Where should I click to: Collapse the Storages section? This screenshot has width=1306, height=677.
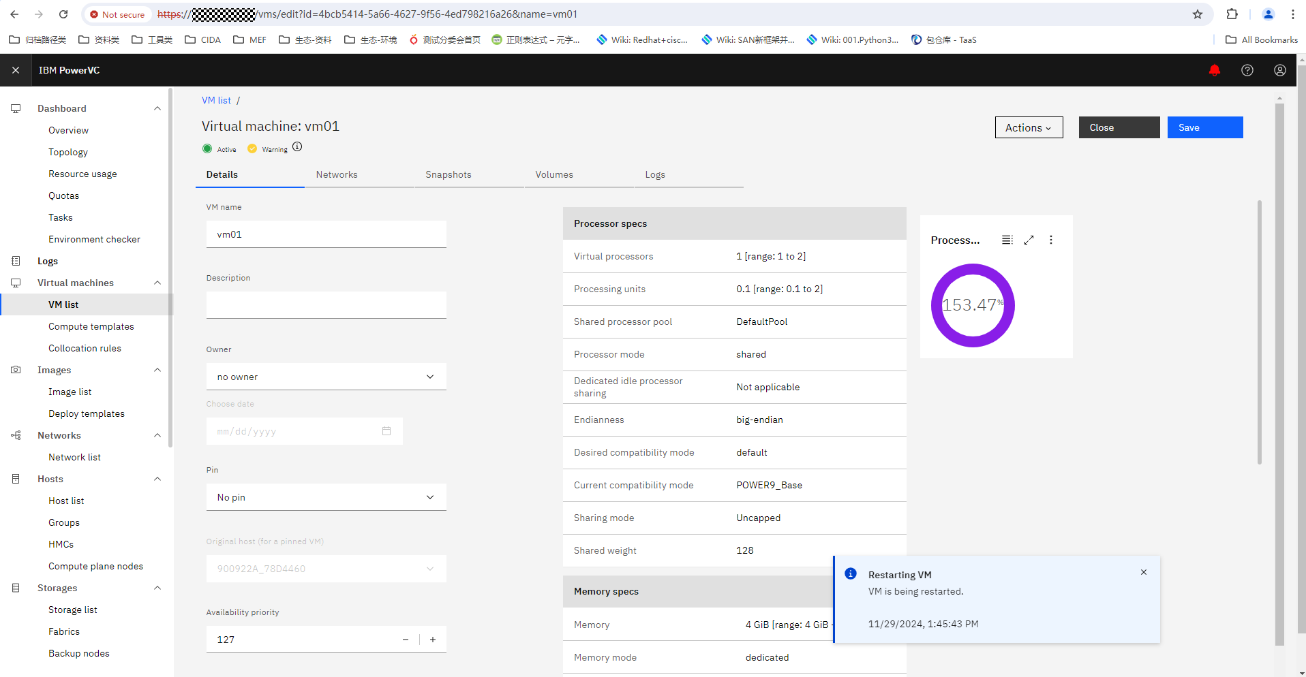coord(157,588)
